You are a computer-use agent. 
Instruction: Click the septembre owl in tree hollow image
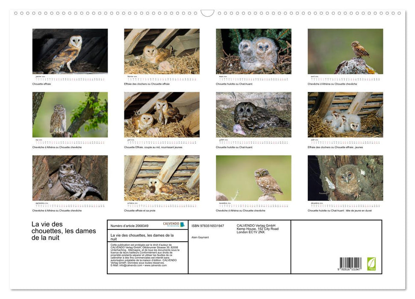(x=70, y=178)
